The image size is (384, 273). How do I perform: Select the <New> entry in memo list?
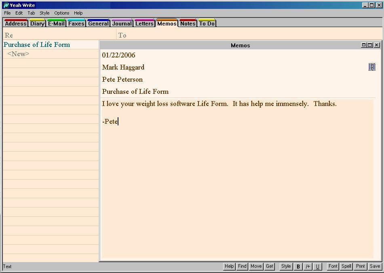click(19, 54)
